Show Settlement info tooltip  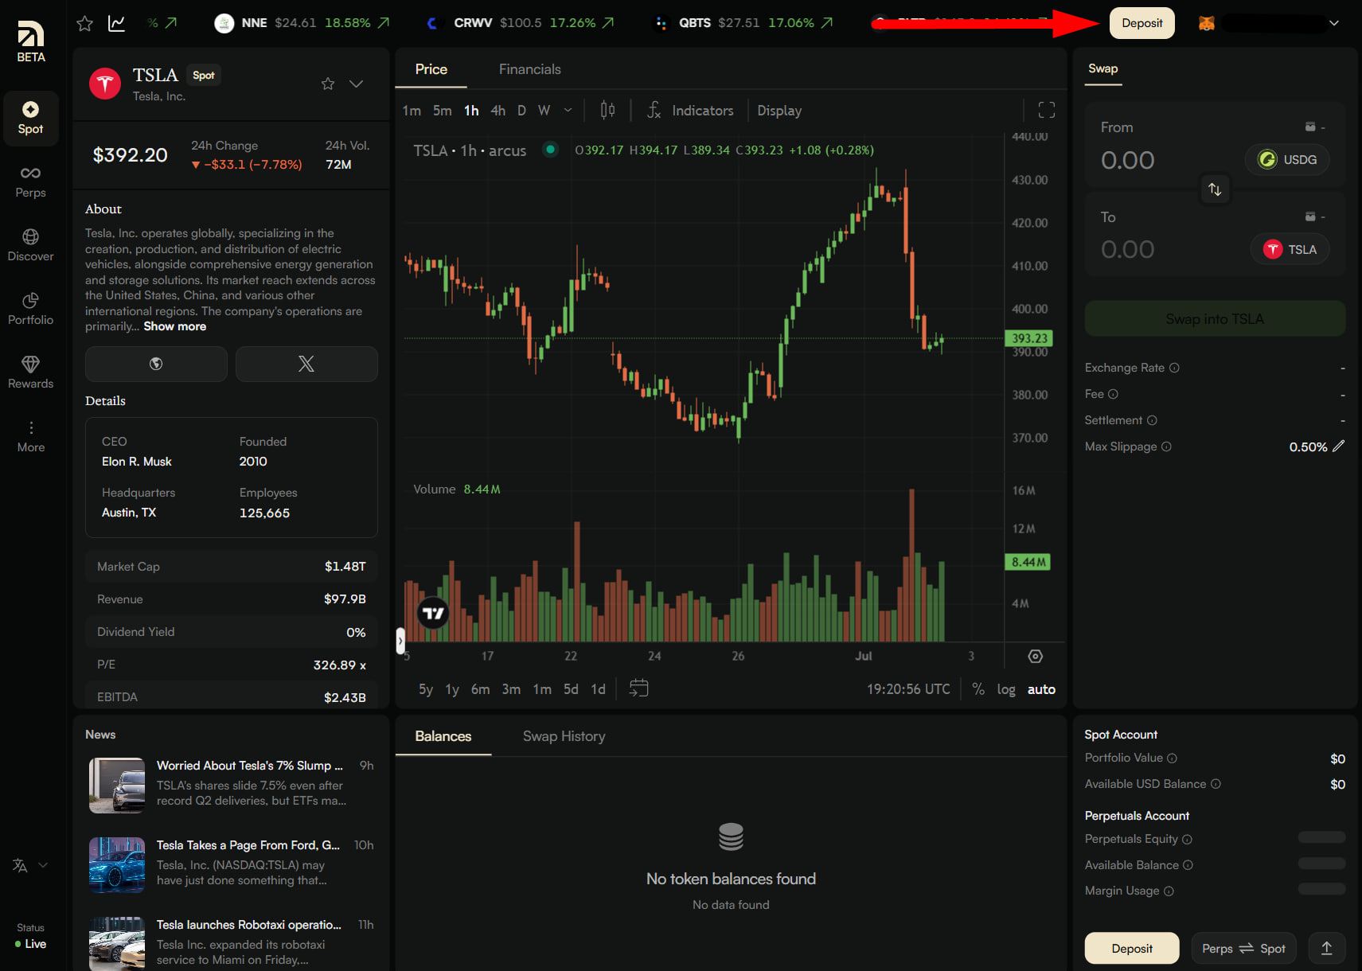point(1152,420)
